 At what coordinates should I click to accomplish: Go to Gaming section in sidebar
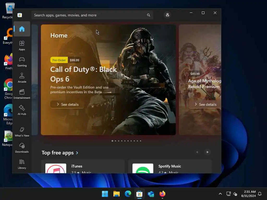point(22,62)
